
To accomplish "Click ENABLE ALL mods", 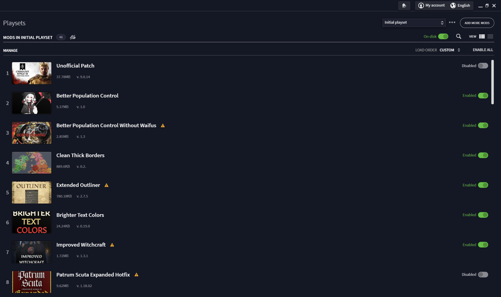I will coord(483,50).
